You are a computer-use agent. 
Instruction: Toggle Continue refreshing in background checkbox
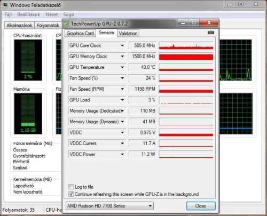(x=71, y=194)
